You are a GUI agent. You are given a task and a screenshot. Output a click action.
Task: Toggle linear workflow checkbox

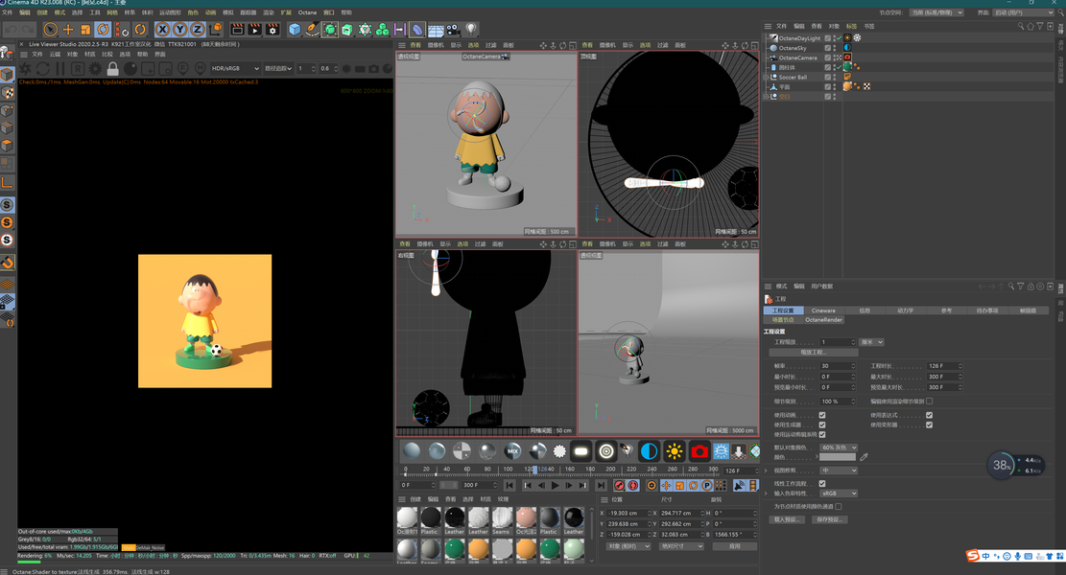pyautogui.click(x=822, y=483)
